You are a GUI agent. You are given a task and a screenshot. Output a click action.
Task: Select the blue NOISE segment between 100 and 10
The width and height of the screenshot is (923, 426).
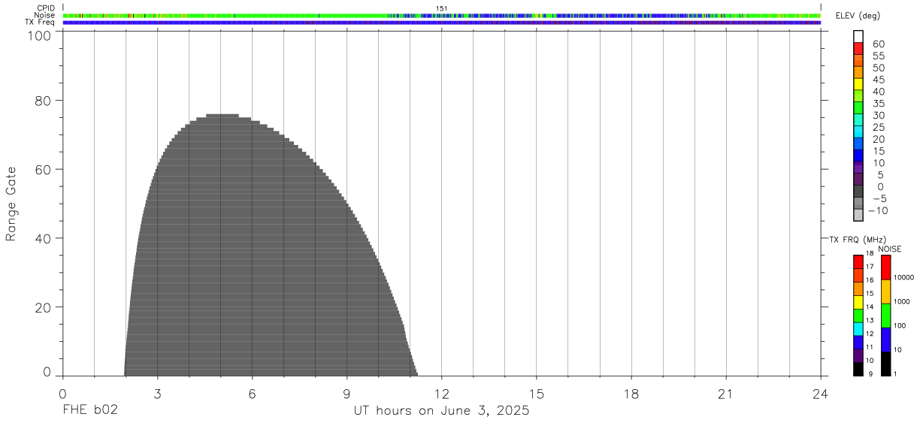pyautogui.click(x=885, y=340)
